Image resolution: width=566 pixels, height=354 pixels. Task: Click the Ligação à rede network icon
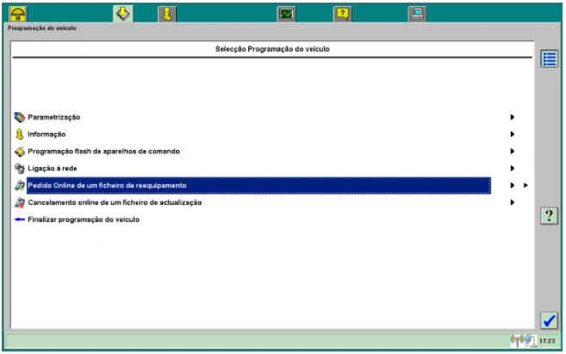pyautogui.click(x=20, y=168)
